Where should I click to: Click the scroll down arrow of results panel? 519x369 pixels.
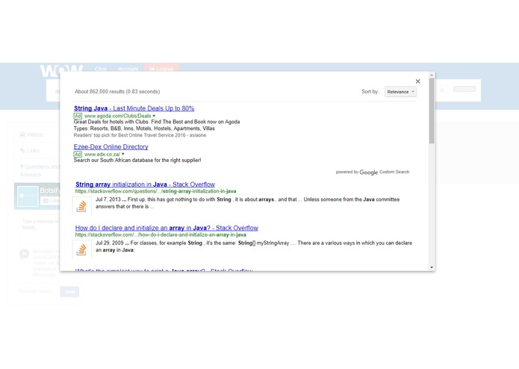pyautogui.click(x=432, y=267)
